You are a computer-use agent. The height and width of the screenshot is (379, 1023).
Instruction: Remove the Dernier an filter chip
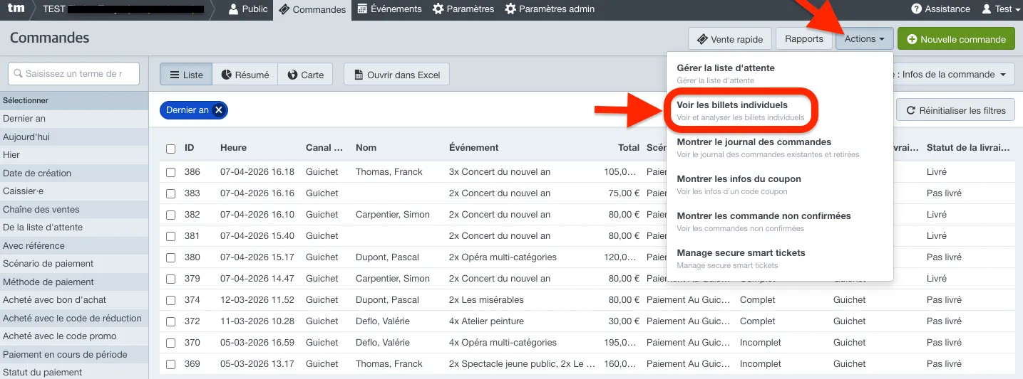219,110
